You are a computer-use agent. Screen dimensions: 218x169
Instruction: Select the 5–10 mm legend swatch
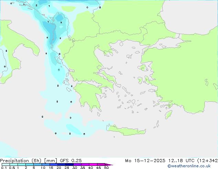pyautogui.click(x=37, y=165)
